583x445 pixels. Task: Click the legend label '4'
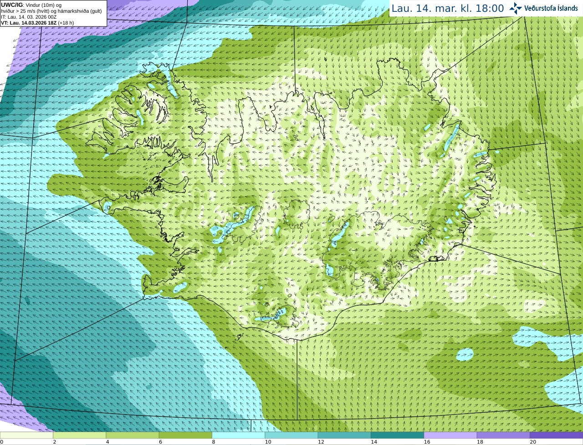(x=107, y=442)
